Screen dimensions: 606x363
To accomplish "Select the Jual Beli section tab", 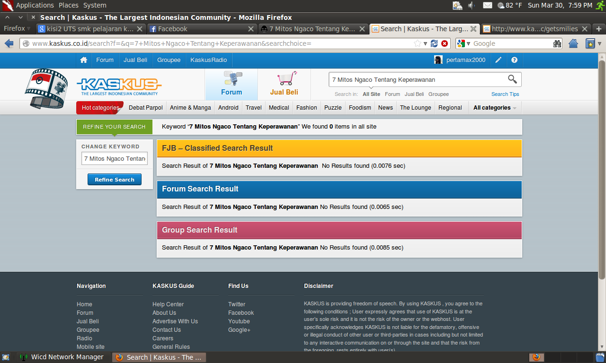I will pyautogui.click(x=284, y=84).
